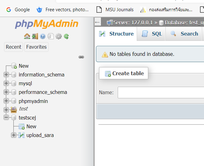Viewport: 204px width, 166px height.
Task: Select upload_sara table in tree
Action: click(40, 135)
